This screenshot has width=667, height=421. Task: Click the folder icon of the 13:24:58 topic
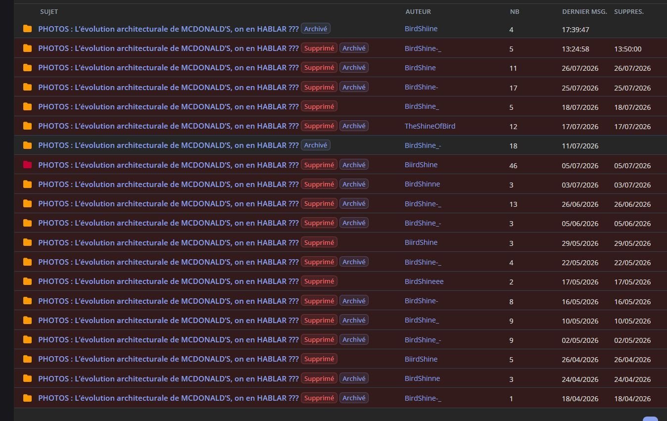pyautogui.click(x=27, y=48)
